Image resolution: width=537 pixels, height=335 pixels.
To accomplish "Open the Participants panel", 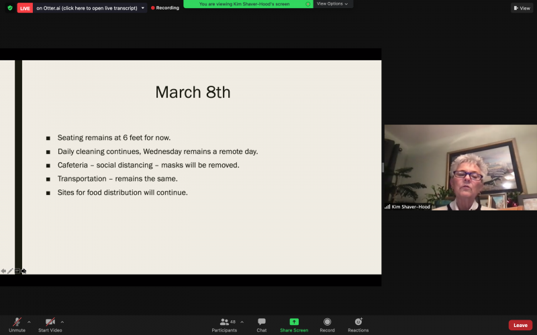I will [x=224, y=325].
